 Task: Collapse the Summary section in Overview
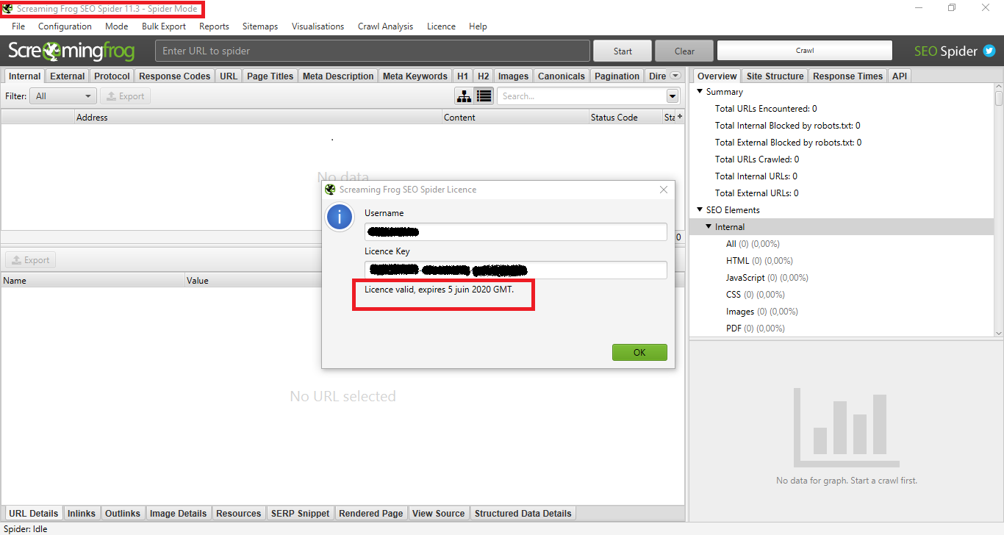point(700,91)
